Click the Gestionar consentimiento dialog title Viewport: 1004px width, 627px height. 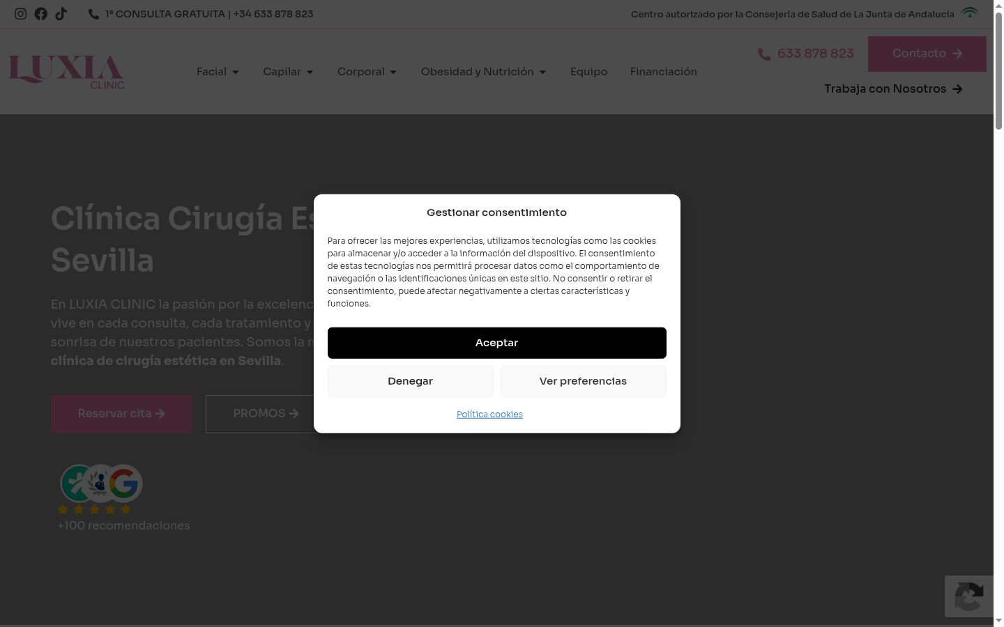497,212
